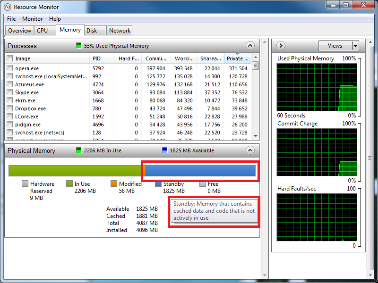
Task: Check the svchost.exe (LocalSystemNet...) row checkbox
Action: coord(9,76)
